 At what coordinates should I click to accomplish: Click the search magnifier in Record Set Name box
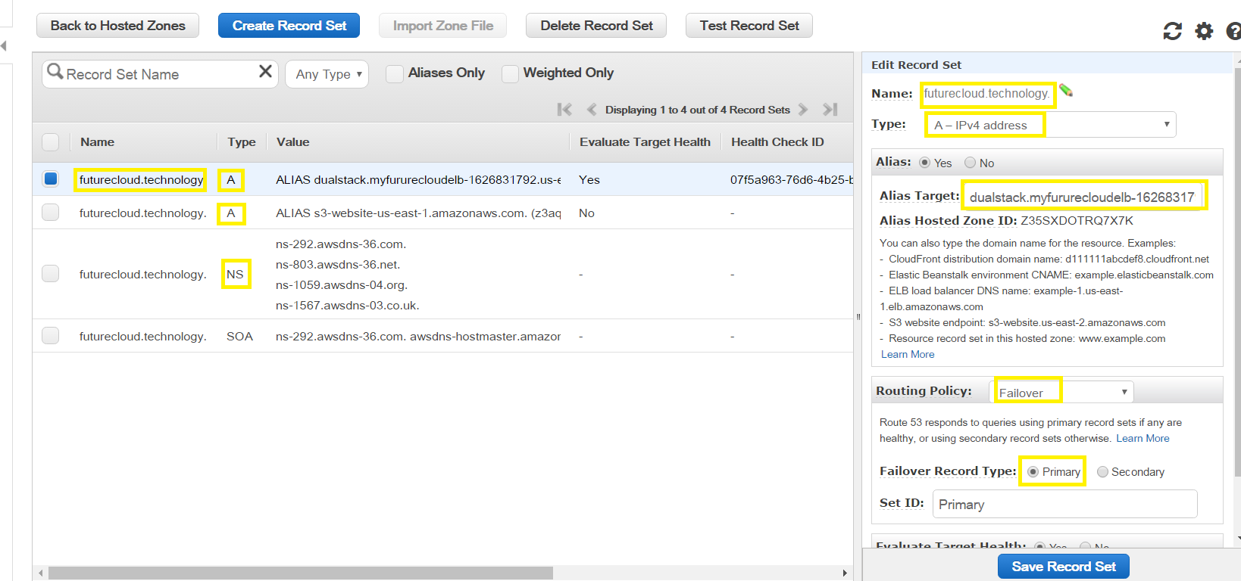55,72
